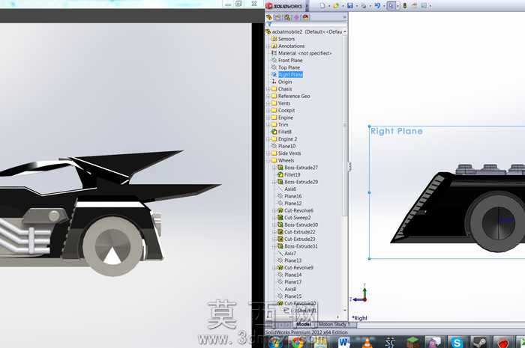Click the panel collapse handle beside the tree
Image resolution: width=525 pixels, height=348 pixels.
[x=349, y=166]
